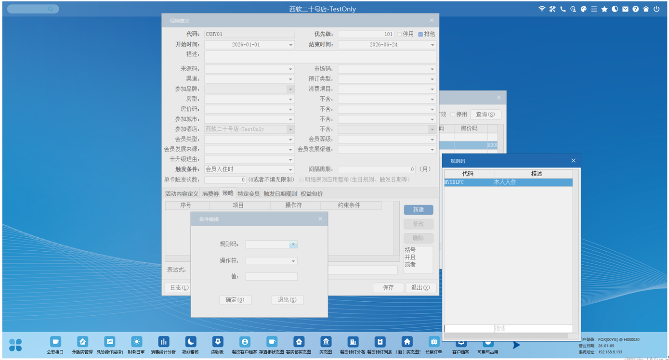Open the 餐饮预订分布 shortcut icon
The image size is (669, 360).
[353, 342]
